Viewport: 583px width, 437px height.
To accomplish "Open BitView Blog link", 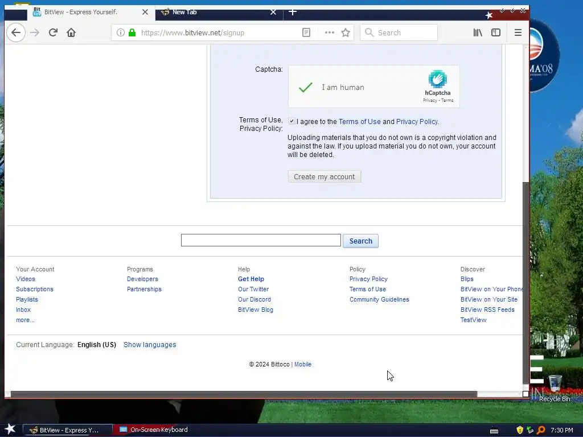I will pos(256,310).
